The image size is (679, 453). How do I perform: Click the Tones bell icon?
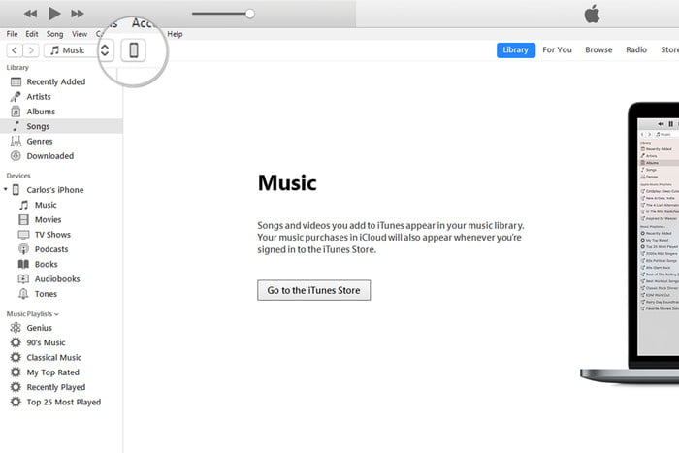point(24,294)
